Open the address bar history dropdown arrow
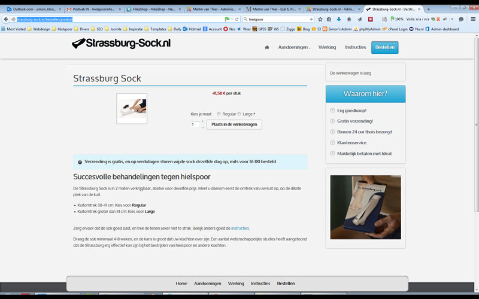The height and width of the screenshot is (299, 479). pyautogui.click(x=232, y=19)
